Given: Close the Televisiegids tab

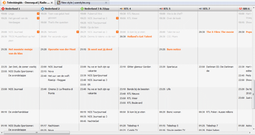Looking at the screenshot, I should tap(52, 3).
